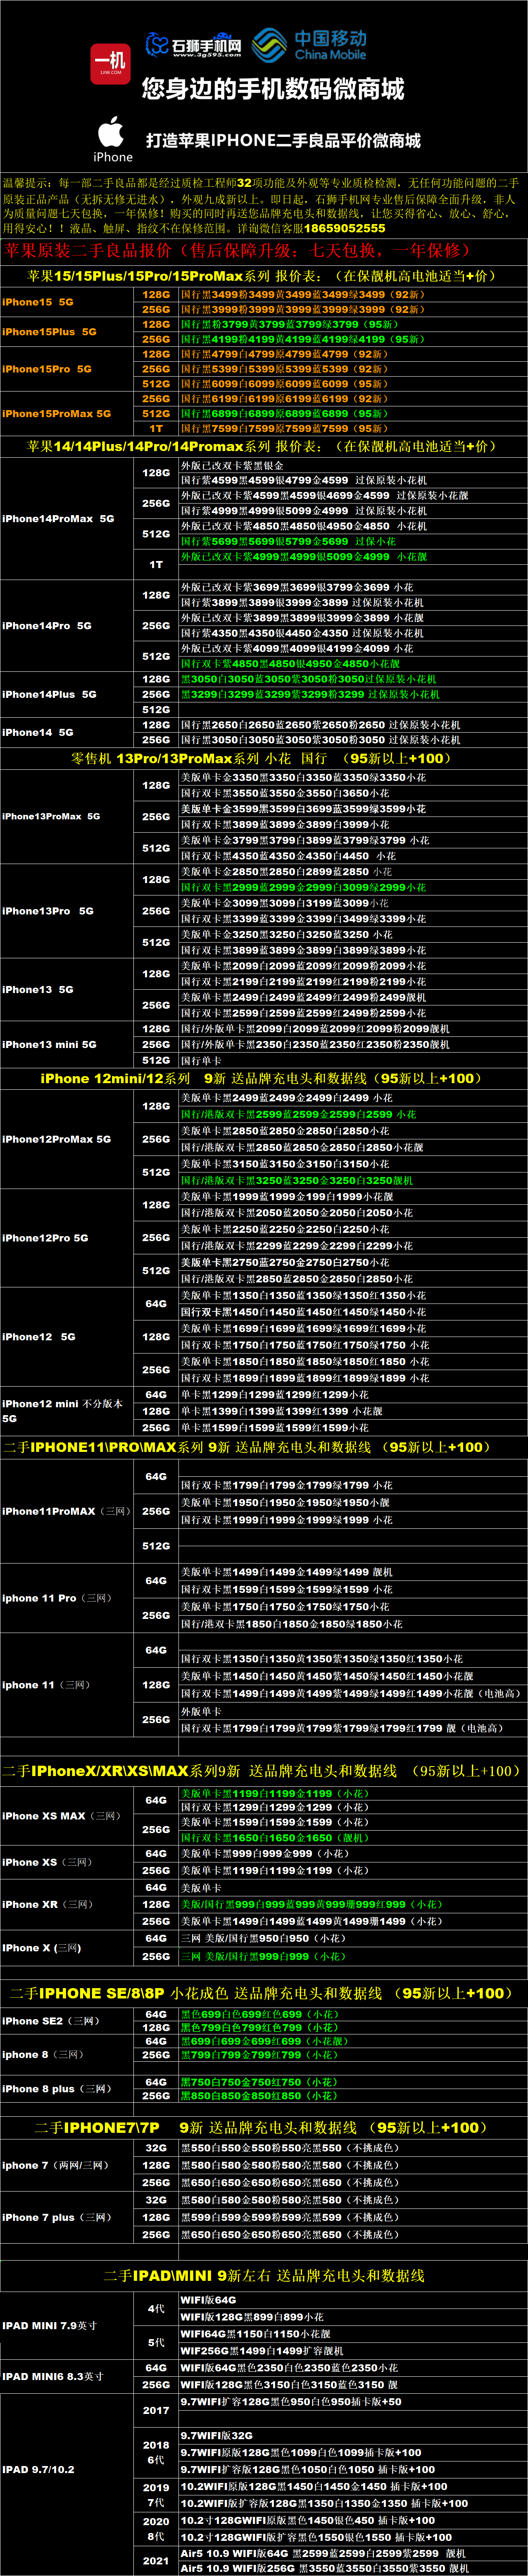
Task: Click the iPhone15 5G model label
Action: pyautogui.click(x=37, y=302)
